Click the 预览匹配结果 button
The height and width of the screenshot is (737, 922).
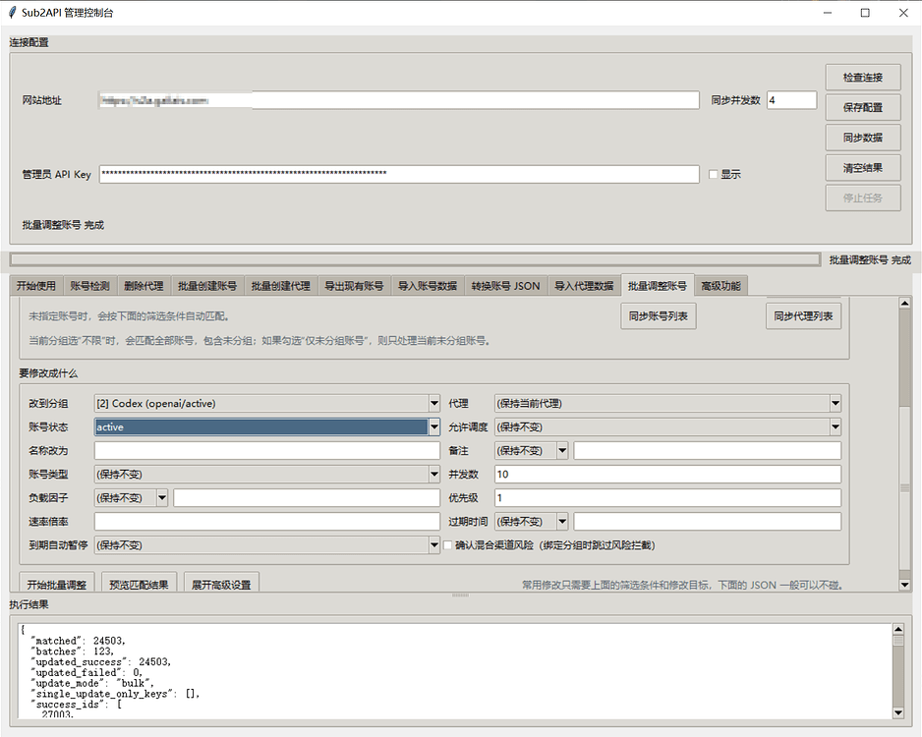(x=139, y=584)
